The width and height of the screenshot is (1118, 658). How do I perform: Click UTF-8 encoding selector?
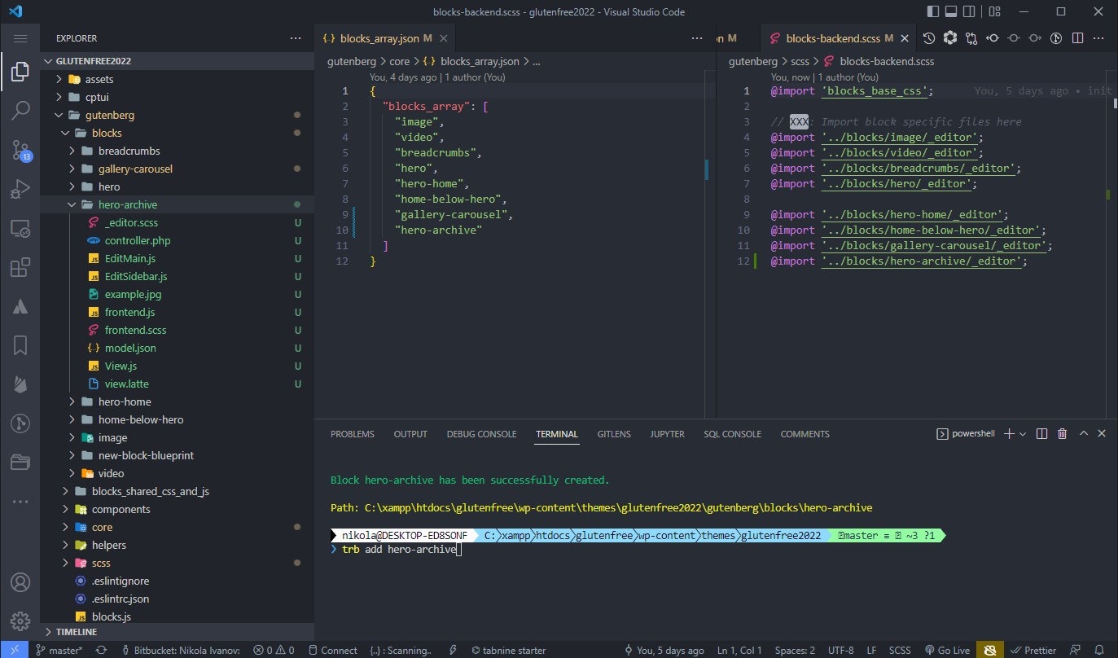841,650
